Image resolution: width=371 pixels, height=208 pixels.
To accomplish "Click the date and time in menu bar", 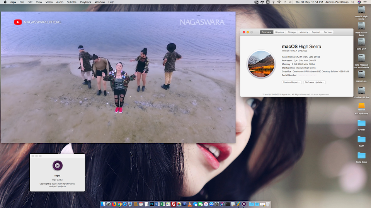I will [x=309, y=2].
